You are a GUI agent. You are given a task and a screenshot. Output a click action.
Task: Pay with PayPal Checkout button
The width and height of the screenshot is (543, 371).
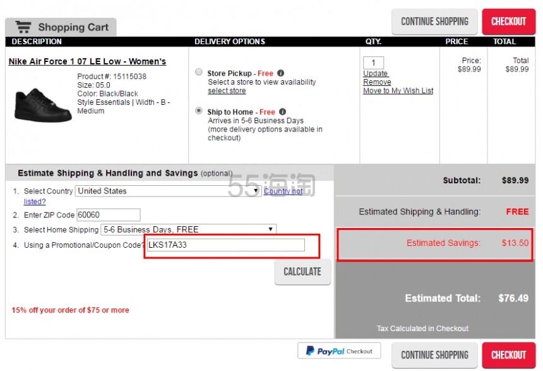(x=339, y=351)
